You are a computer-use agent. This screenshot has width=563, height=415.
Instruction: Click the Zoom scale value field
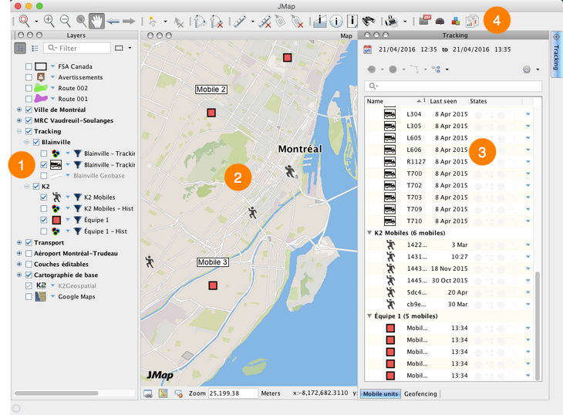(233, 393)
